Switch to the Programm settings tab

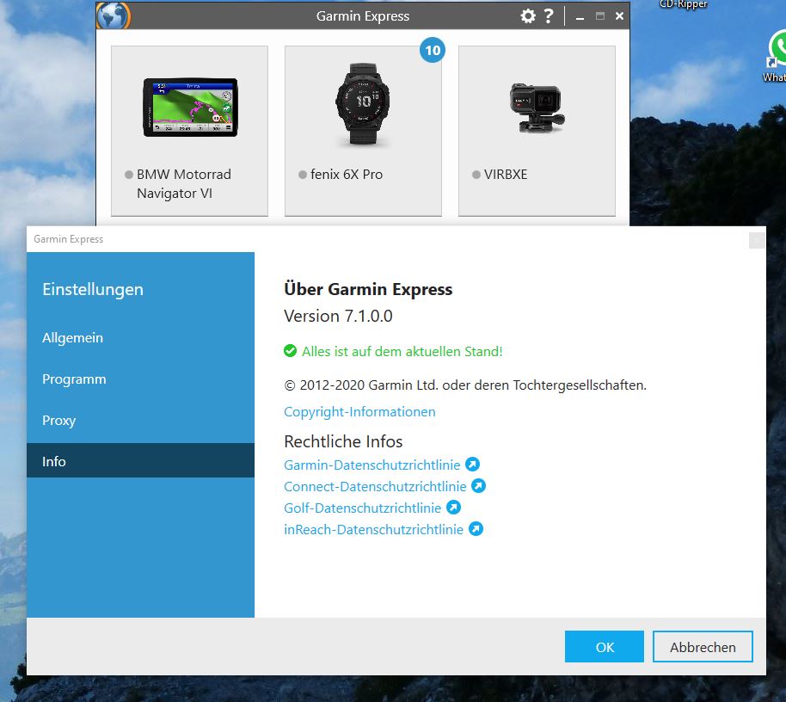[x=140, y=379]
